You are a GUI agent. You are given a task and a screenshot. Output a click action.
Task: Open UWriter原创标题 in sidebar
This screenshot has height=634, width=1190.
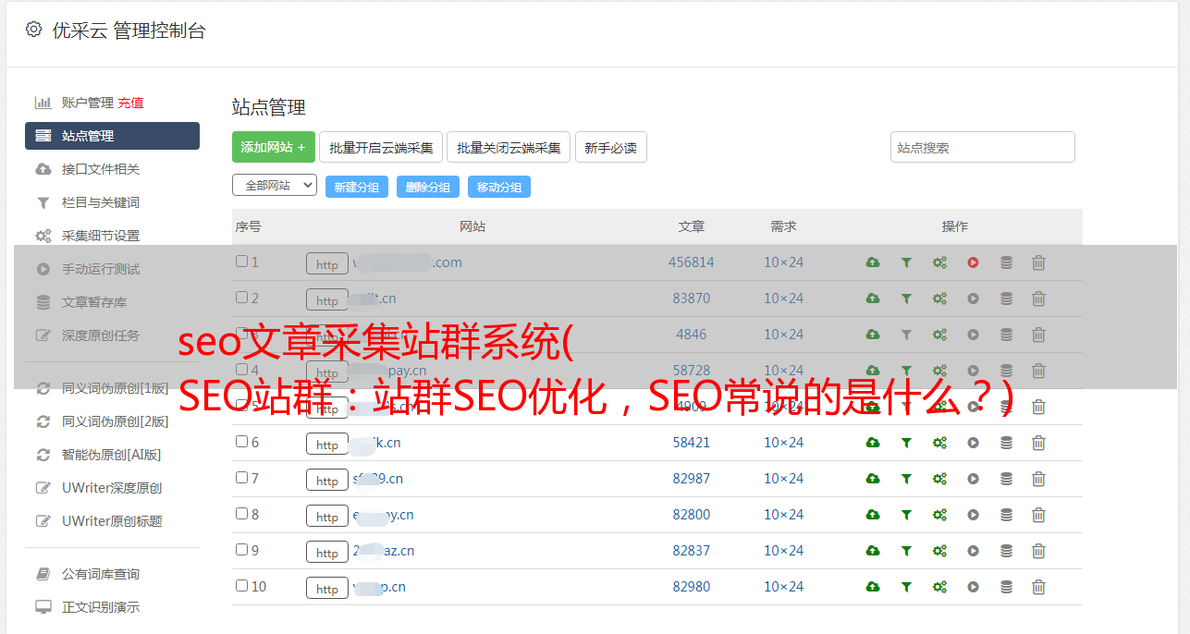click(x=112, y=521)
